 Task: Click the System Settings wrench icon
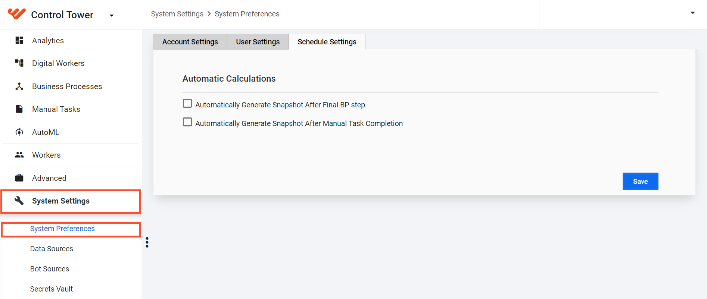pos(19,201)
